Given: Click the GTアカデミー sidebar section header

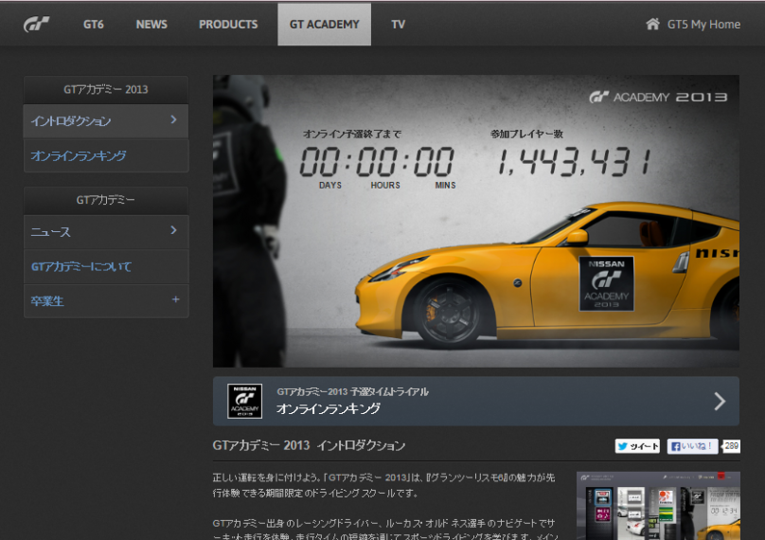Looking at the screenshot, I should click(106, 200).
